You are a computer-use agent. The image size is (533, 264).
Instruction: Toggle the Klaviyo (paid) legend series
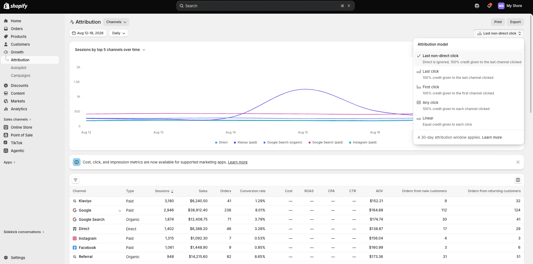(x=245, y=142)
